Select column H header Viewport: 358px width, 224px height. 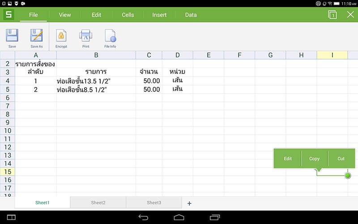coord(301,55)
